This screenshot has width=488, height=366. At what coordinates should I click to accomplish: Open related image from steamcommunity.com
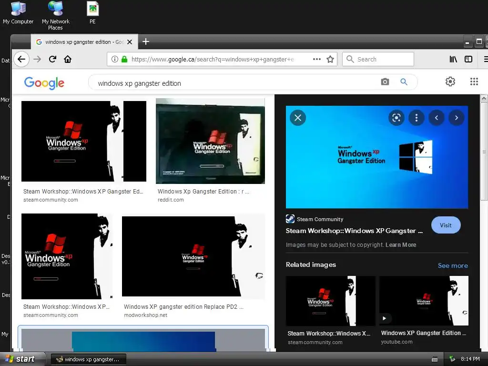tap(331, 301)
